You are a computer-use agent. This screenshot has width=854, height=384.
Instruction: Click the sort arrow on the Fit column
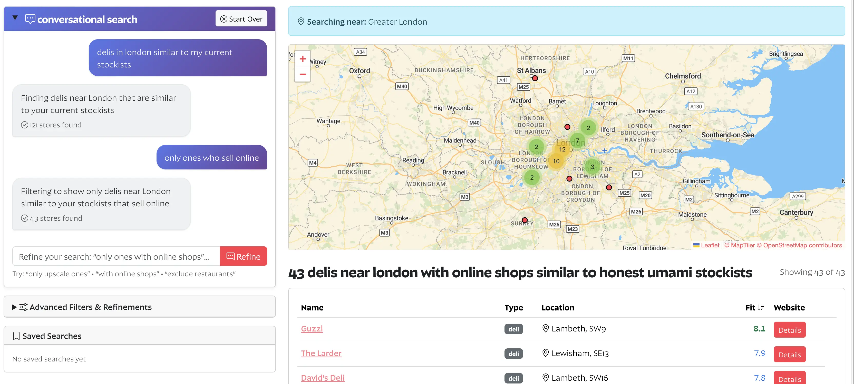pos(761,307)
